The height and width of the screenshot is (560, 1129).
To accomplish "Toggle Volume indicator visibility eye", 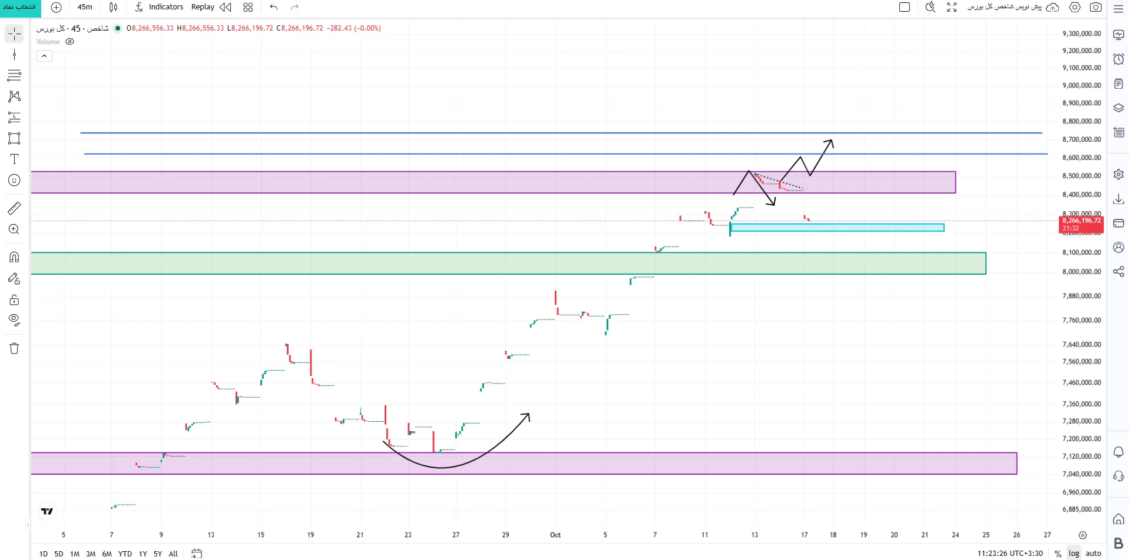I will (x=69, y=42).
